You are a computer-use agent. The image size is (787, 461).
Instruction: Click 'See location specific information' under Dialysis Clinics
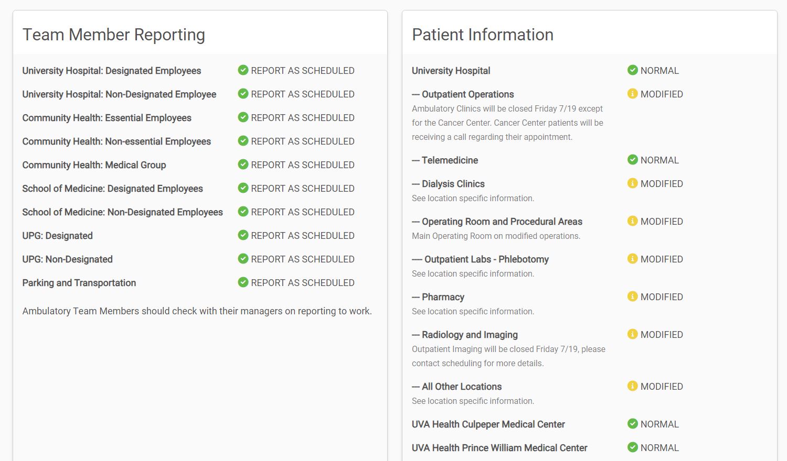(473, 198)
